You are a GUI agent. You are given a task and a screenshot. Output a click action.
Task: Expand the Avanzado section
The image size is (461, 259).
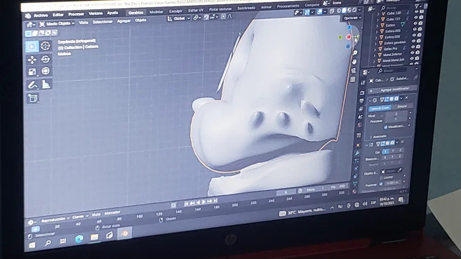(379, 137)
